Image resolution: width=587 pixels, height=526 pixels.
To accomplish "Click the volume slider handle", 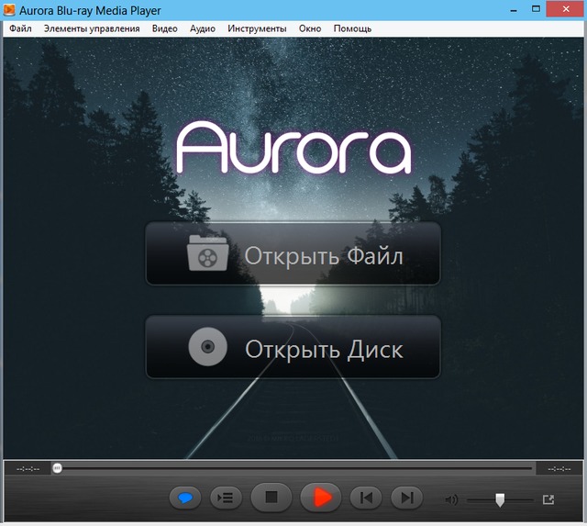I will [x=500, y=499].
